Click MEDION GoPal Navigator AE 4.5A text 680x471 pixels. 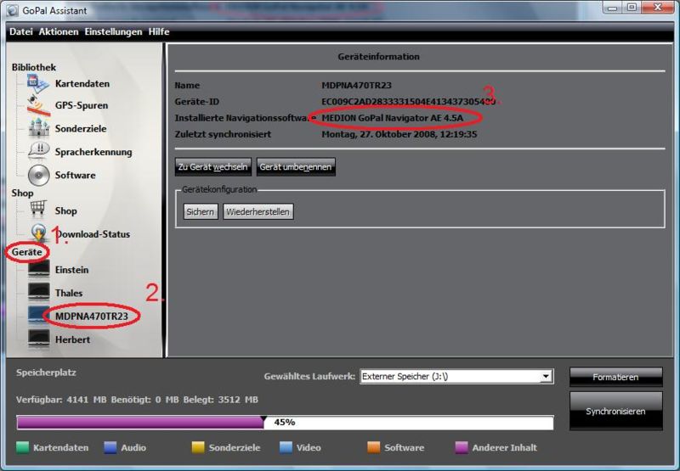(x=393, y=118)
